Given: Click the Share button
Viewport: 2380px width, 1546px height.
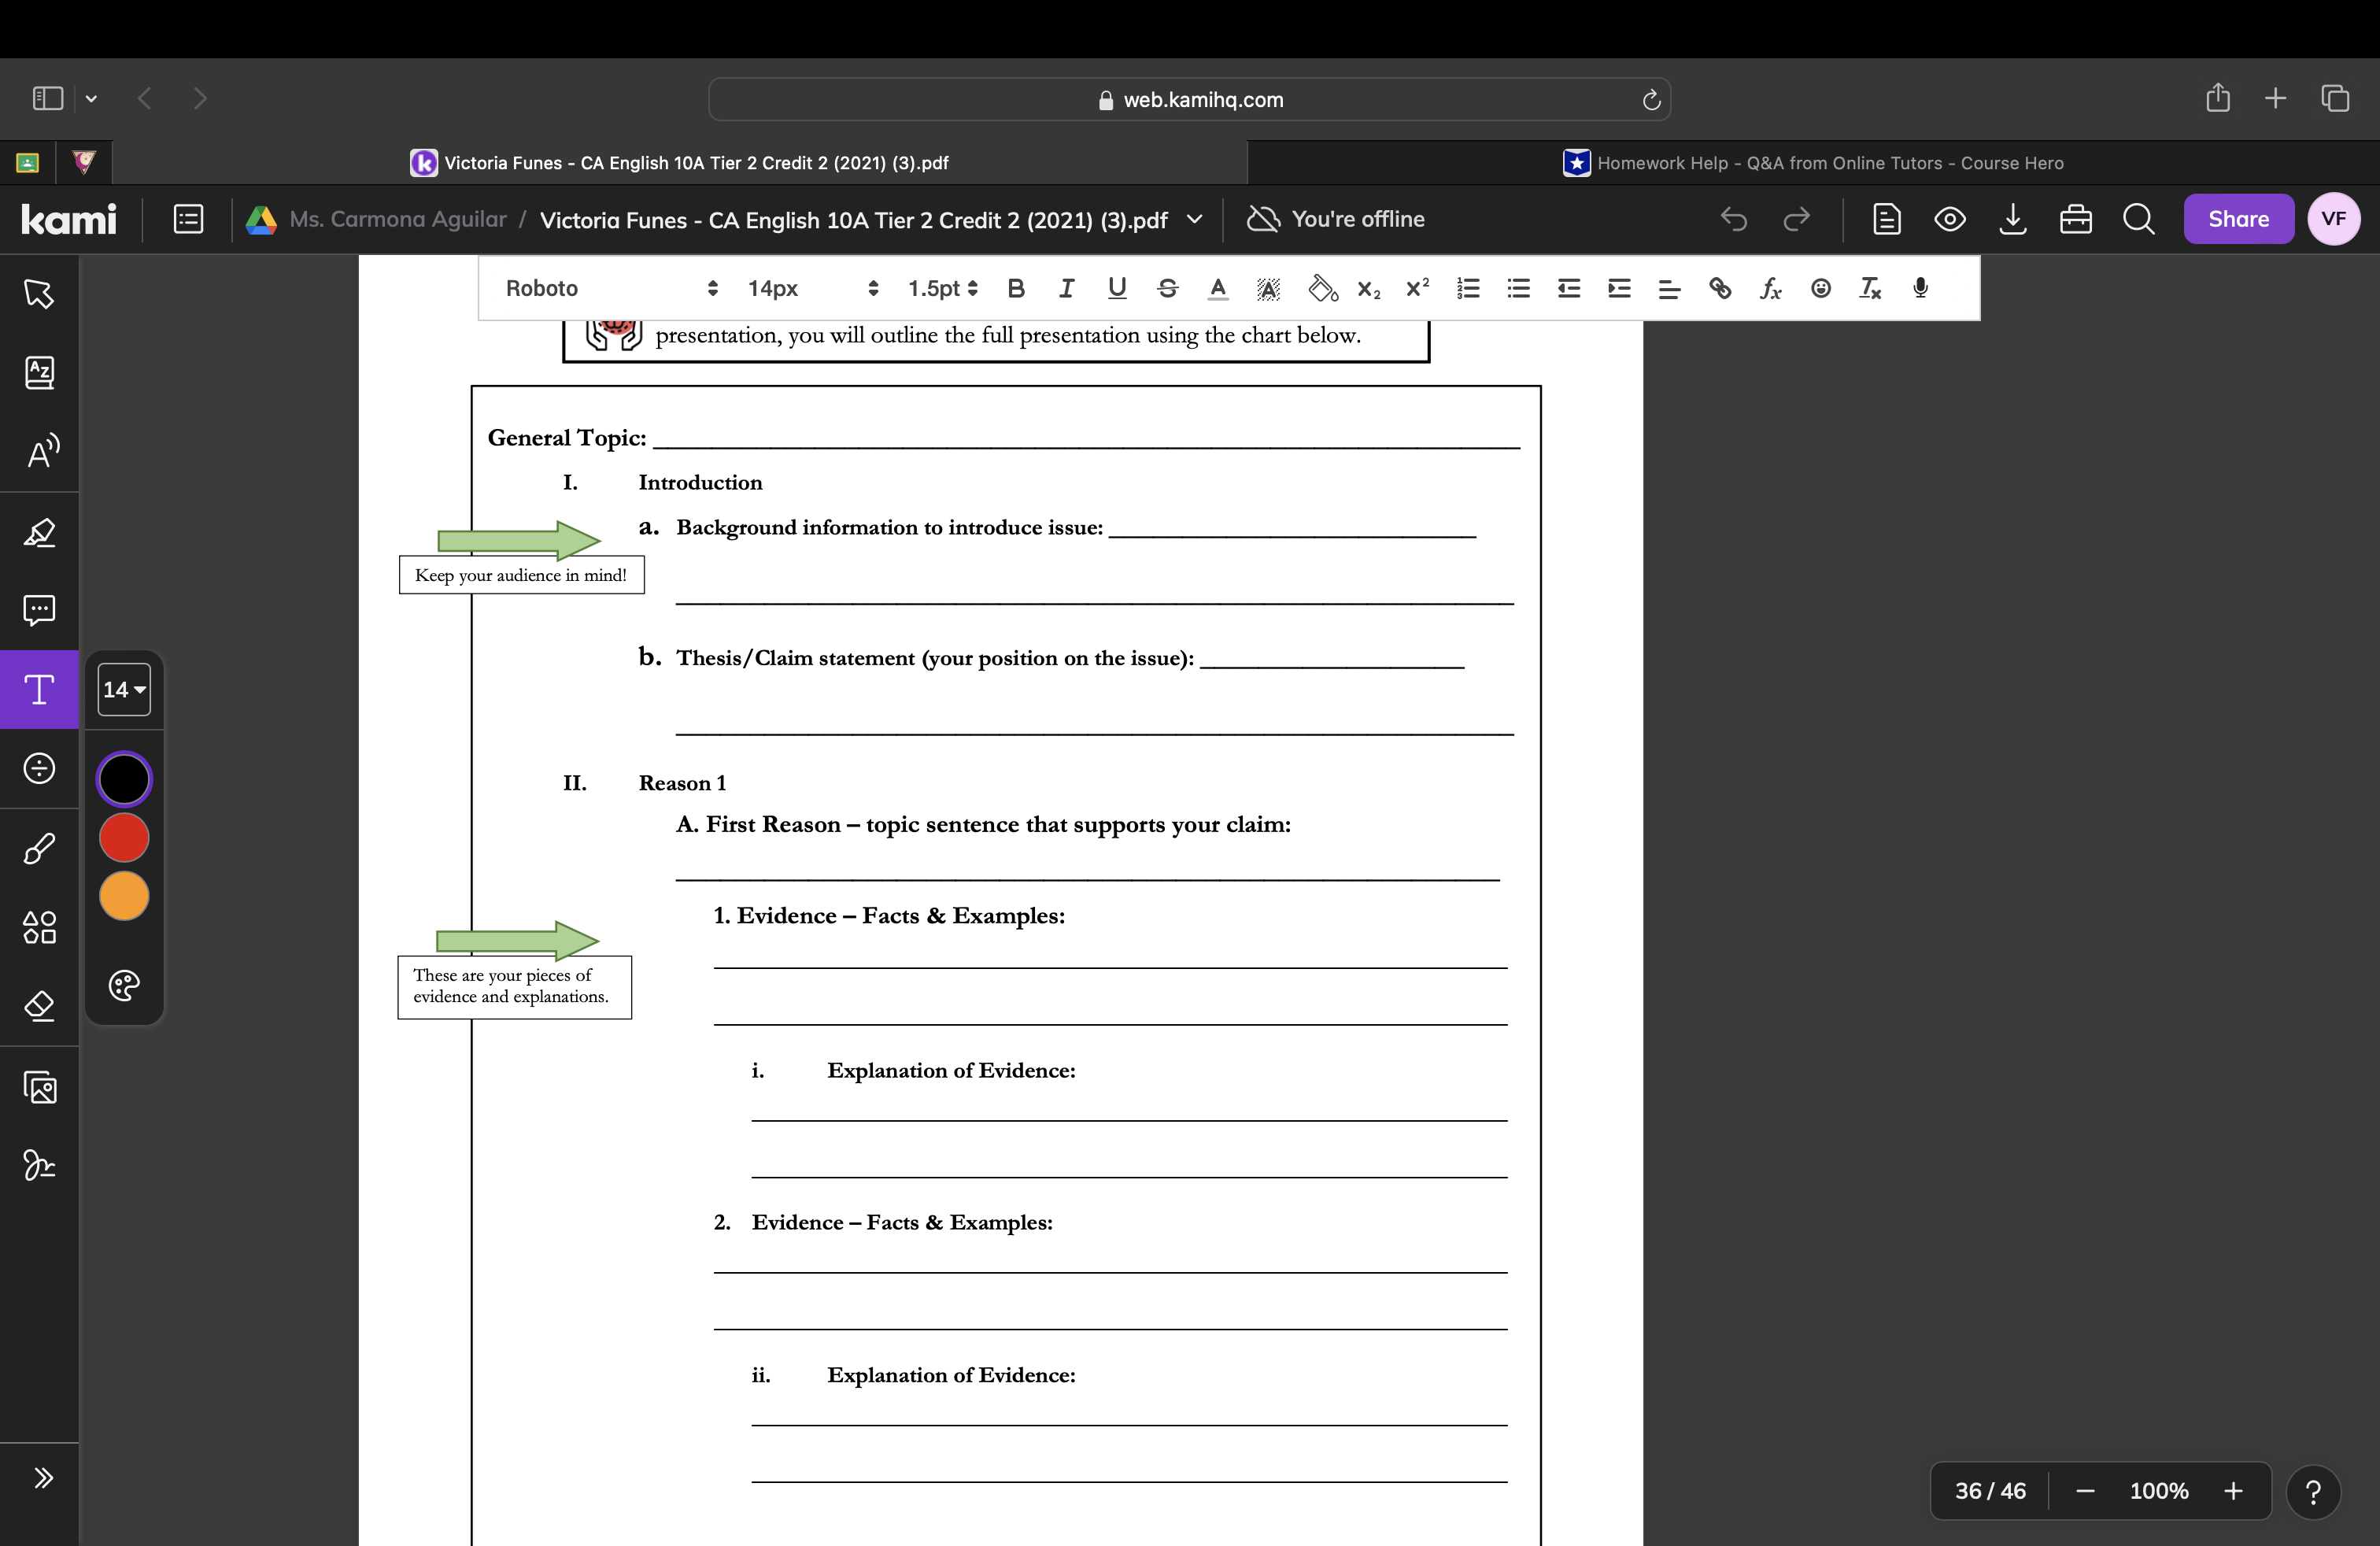Looking at the screenshot, I should tap(2238, 219).
